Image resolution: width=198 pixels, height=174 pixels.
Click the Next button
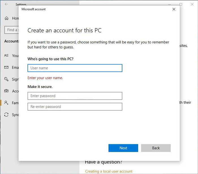(123, 148)
